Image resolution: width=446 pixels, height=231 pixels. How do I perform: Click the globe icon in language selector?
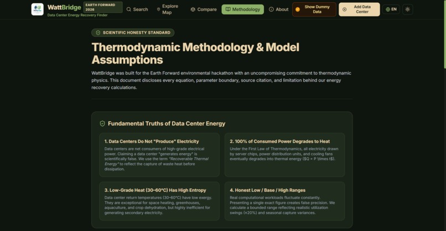pos(388,9)
